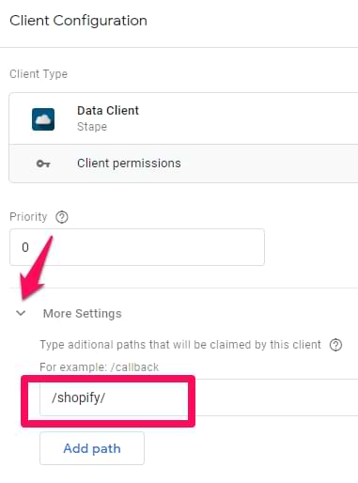Click the Client permissions label text
The image size is (358, 483).
129,164
